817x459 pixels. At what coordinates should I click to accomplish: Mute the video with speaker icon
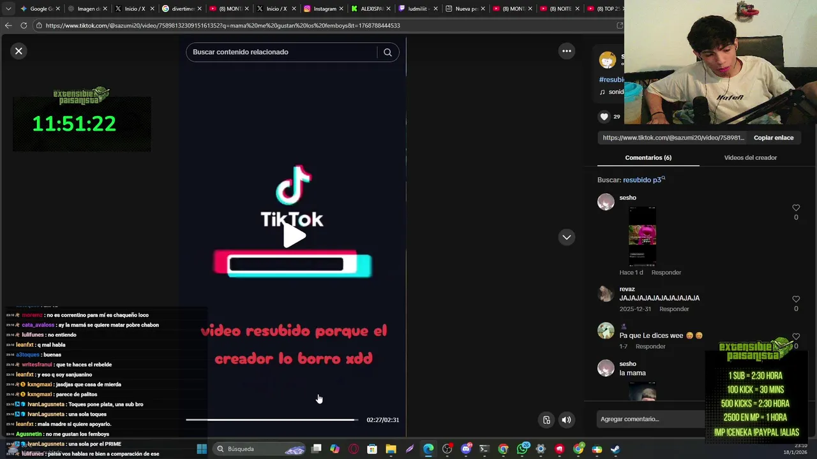tap(566, 419)
